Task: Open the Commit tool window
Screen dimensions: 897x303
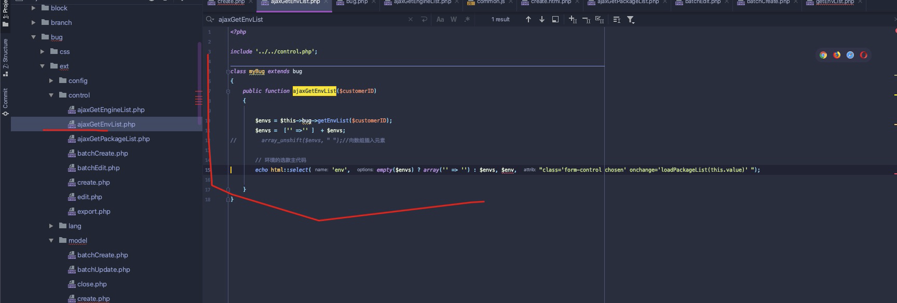Action: (5, 101)
